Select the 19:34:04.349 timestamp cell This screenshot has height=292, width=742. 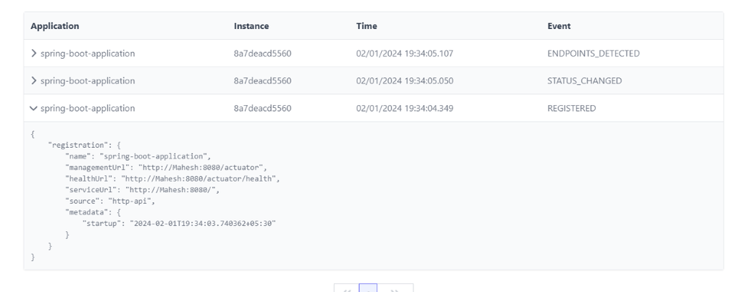(x=404, y=109)
